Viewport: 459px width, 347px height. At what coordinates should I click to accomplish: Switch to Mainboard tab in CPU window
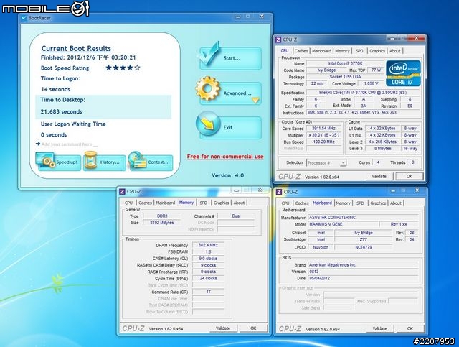coord(321,51)
